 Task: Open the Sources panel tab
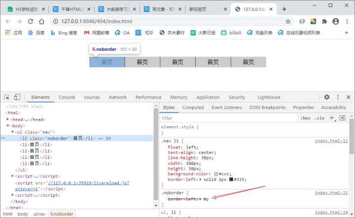click(x=92, y=97)
